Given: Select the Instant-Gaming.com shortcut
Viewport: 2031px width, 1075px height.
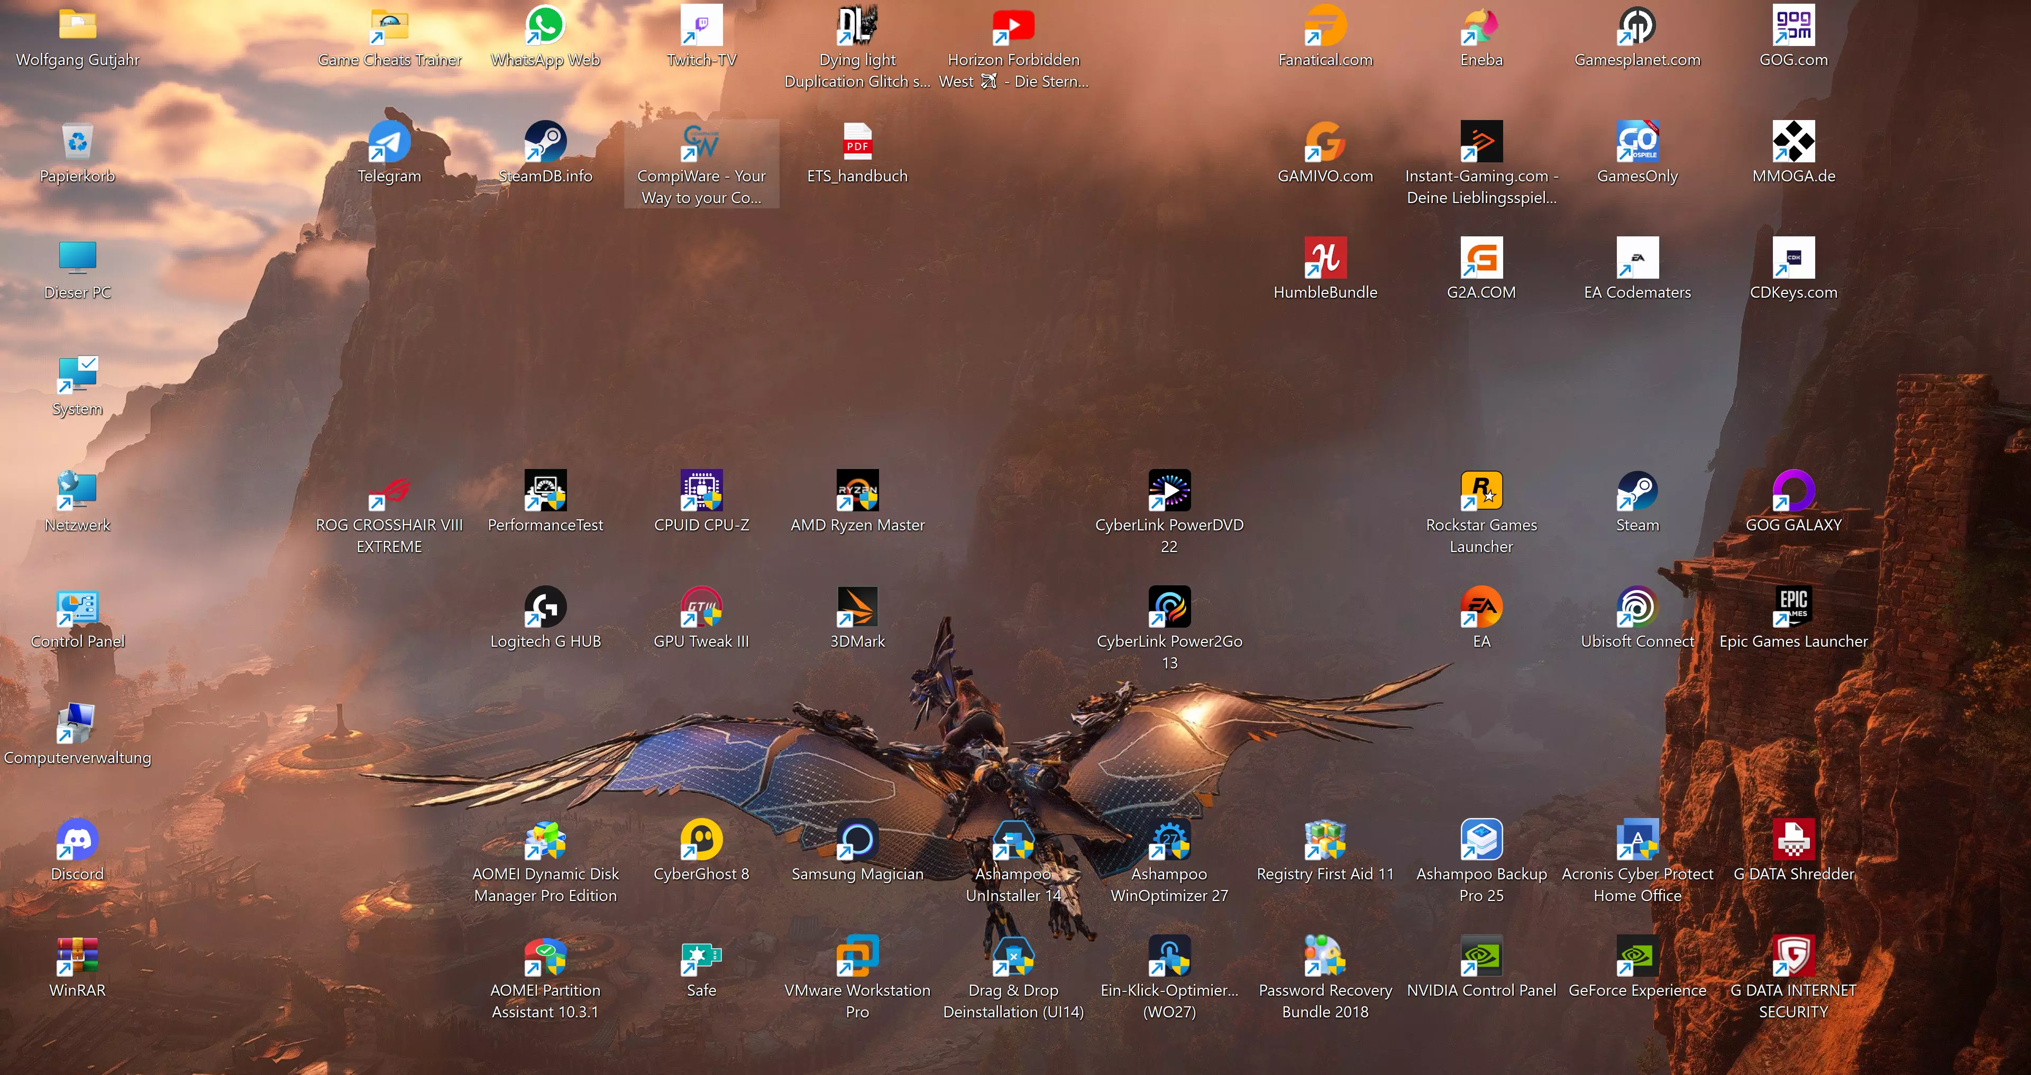Looking at the screenshot, I should coord(1481,142).
